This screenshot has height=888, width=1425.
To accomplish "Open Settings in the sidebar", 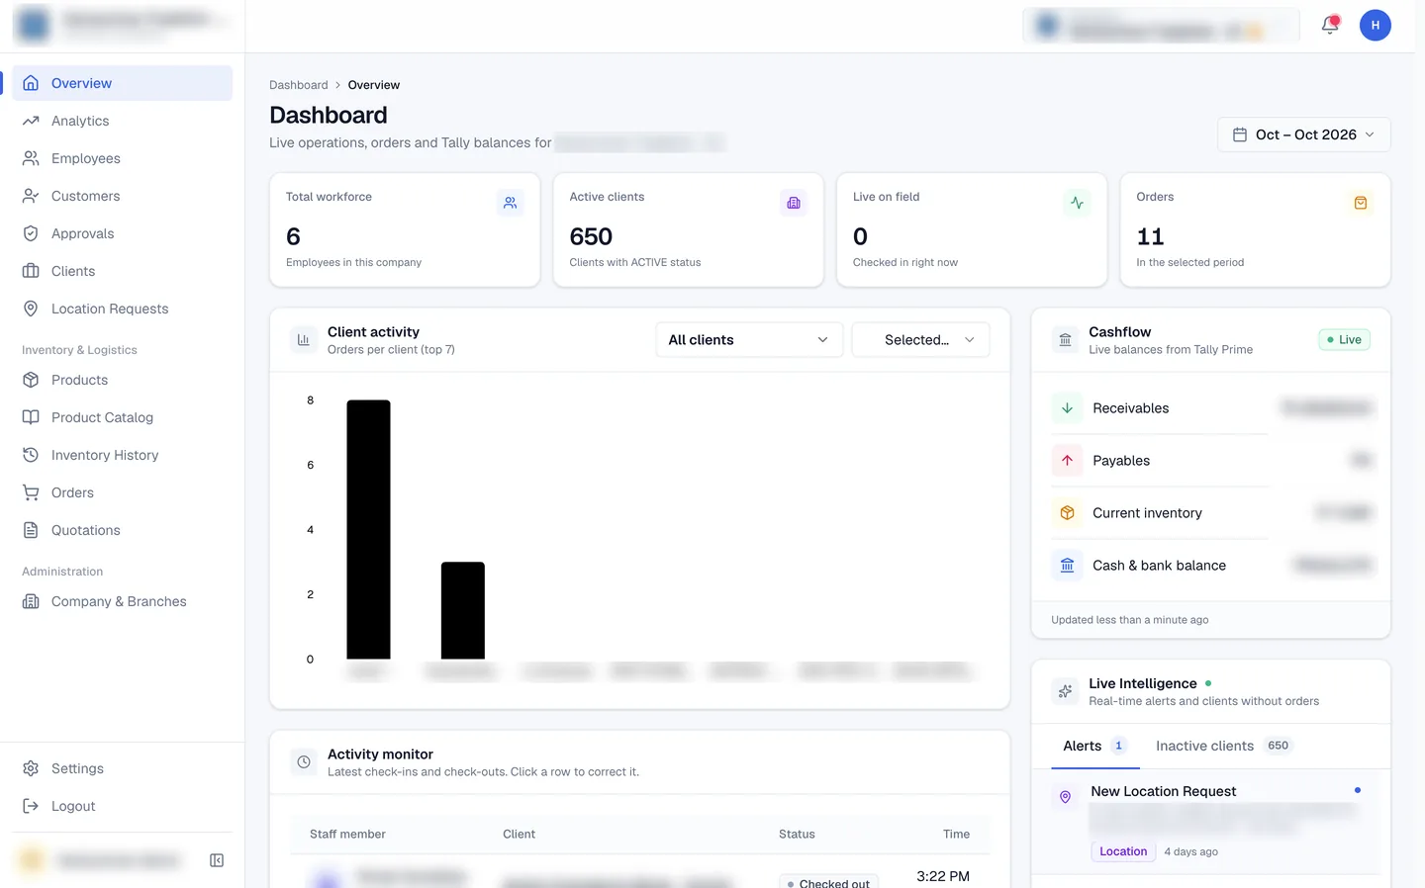I will click(x=123, y=768).
